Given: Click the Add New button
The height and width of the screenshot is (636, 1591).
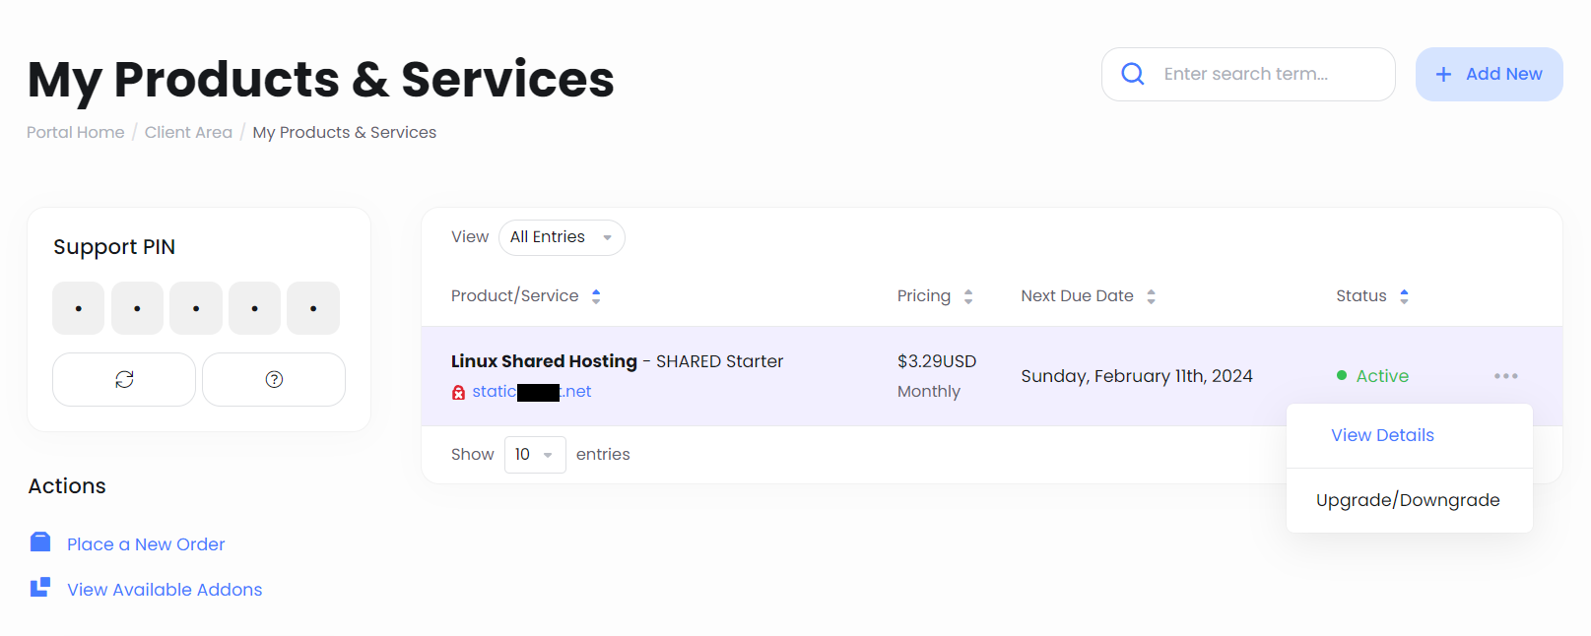Looking at the screenshot, I should point(1489,74).
